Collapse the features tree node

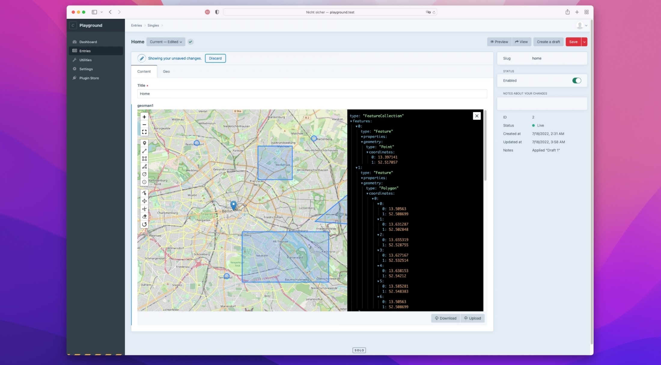pos(351,121)
